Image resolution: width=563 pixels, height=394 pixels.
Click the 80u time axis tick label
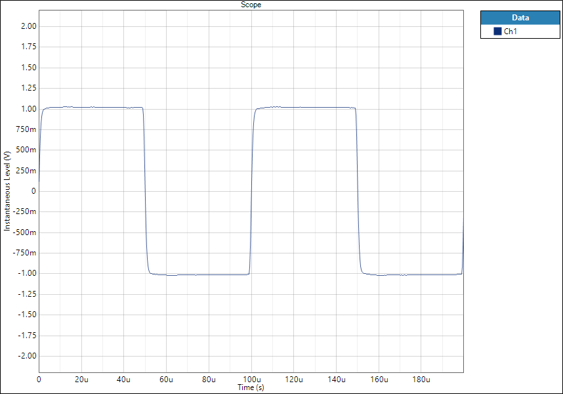[209, 380]
